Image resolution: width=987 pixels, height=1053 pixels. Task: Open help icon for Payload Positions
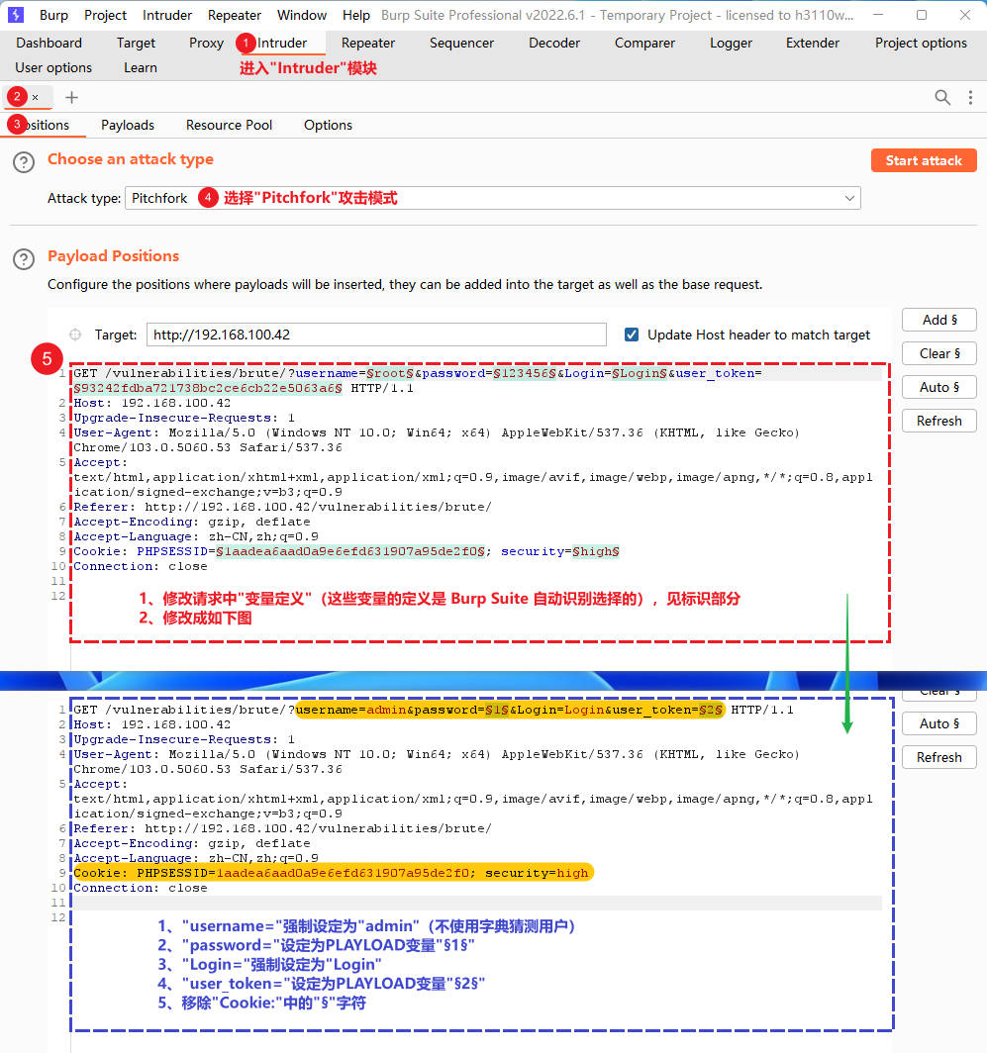24,259
